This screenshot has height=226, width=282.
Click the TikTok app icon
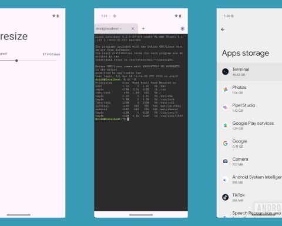click(x=226, y=197)
